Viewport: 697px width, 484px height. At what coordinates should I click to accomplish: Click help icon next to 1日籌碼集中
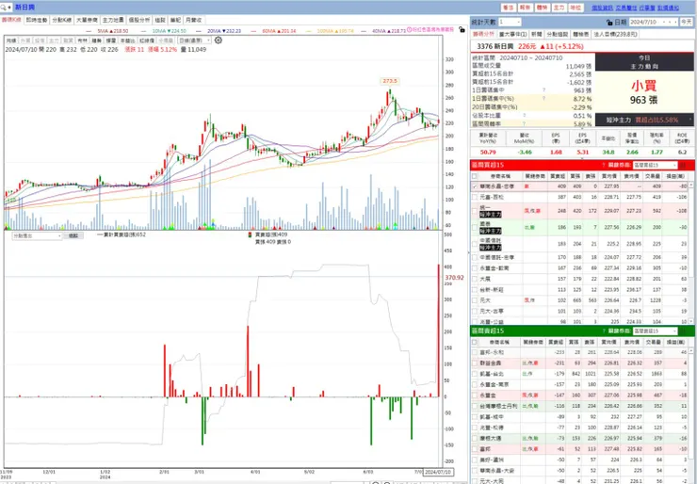tap(543, 90)
